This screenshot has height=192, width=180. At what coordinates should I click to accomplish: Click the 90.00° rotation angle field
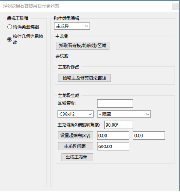point(118,125)
